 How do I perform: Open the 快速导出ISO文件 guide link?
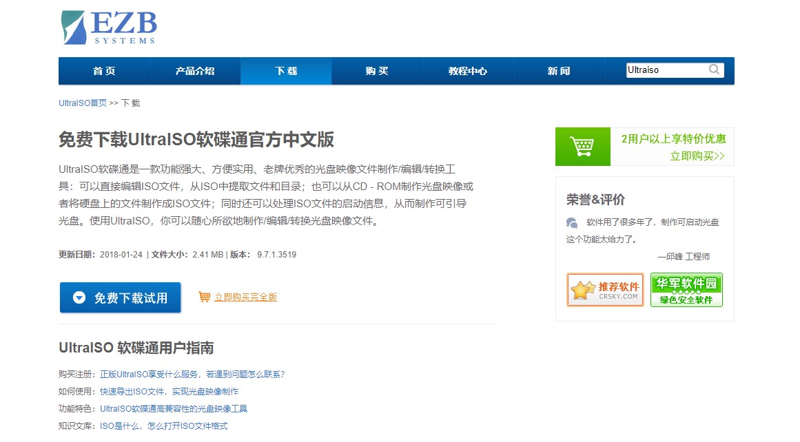[170, 392]
